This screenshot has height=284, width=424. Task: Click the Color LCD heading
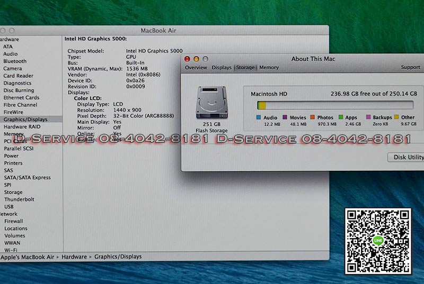point(87,98)
